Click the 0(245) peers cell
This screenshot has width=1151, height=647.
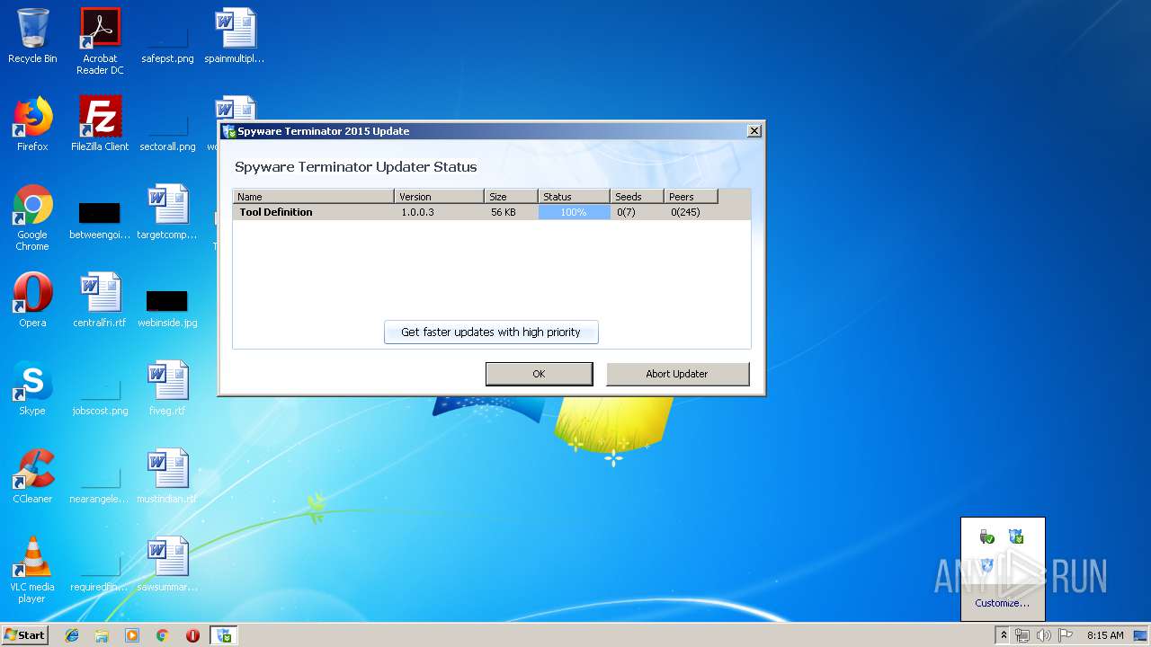(x=685, y=212)
